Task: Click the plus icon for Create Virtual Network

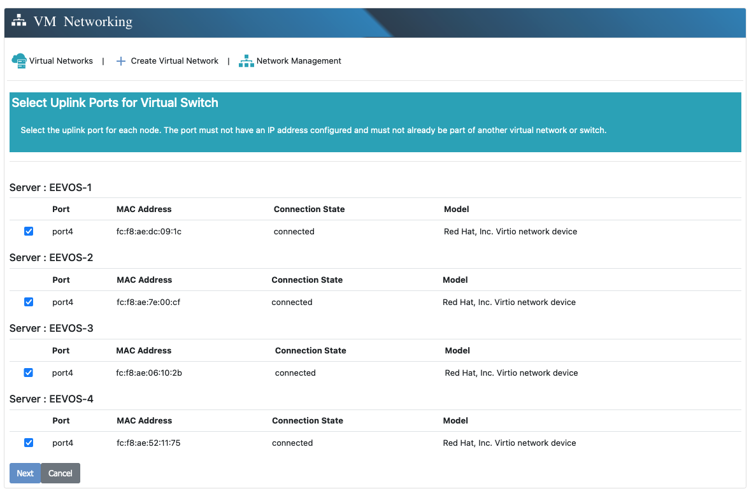Action: point(121,61)
